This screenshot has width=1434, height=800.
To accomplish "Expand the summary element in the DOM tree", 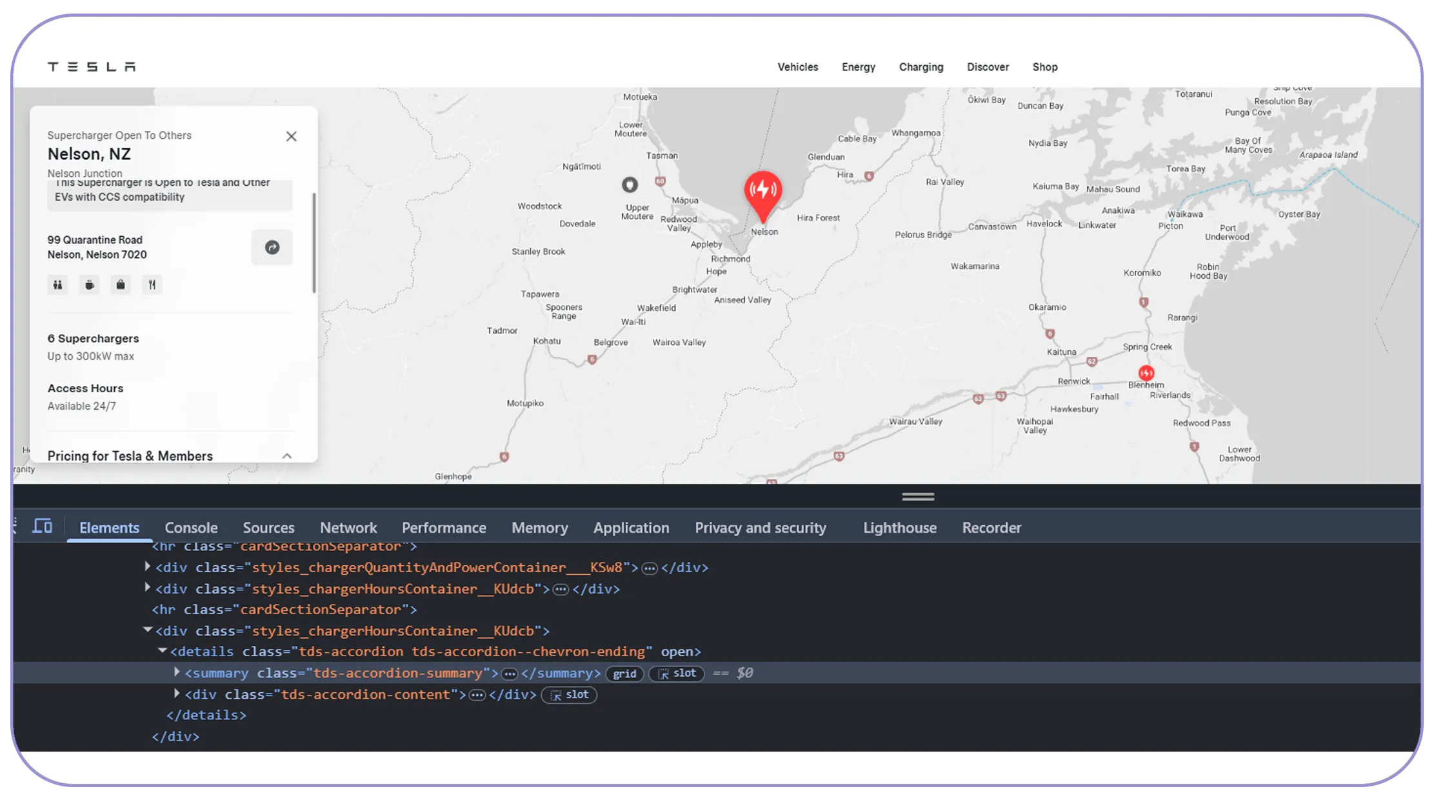I will pyautogui.click(x=176, y=672).
